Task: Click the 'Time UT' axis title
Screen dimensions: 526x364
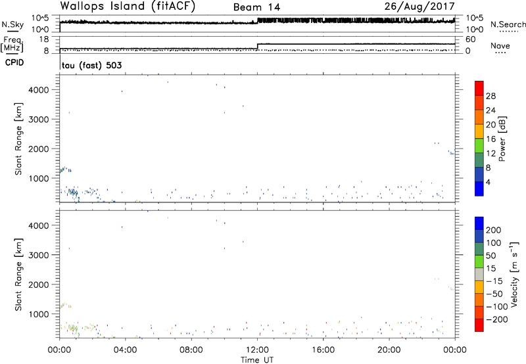Action: point(257,360)
